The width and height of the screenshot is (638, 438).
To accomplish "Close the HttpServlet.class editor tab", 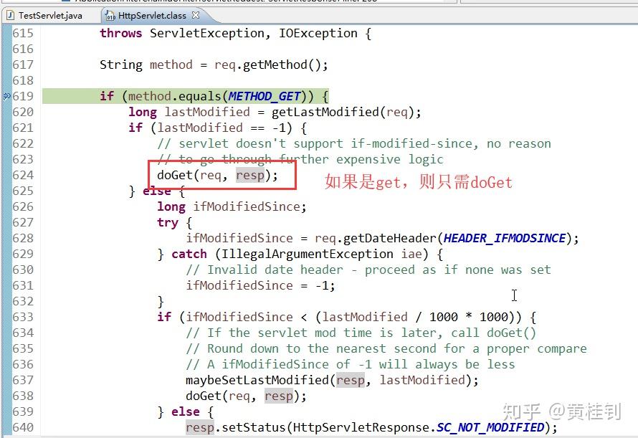I will click(195, 15).
